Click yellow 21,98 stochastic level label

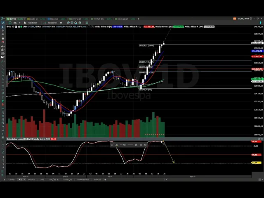(256, 163)
